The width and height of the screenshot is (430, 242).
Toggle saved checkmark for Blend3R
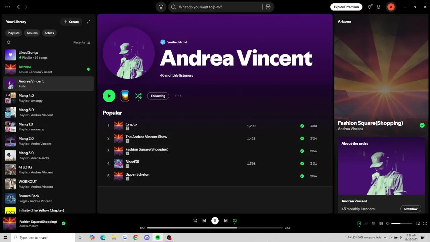[x=302, y=164]
